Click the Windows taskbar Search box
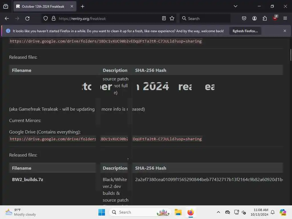The image size is (292, 219). point(140,212)
